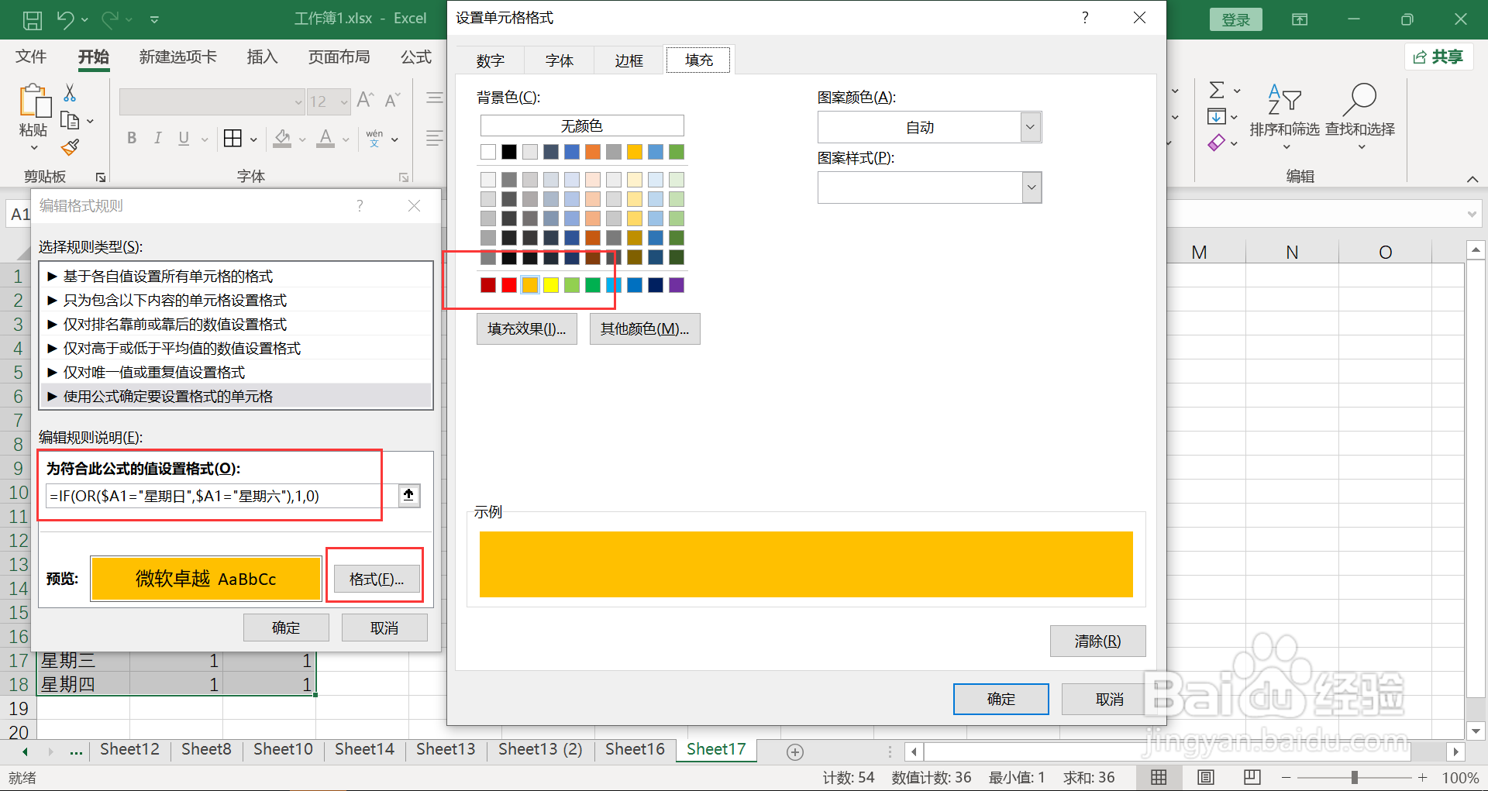
Task: Open the Fill Color bucket icon
Action: click(x=281, y=138)
